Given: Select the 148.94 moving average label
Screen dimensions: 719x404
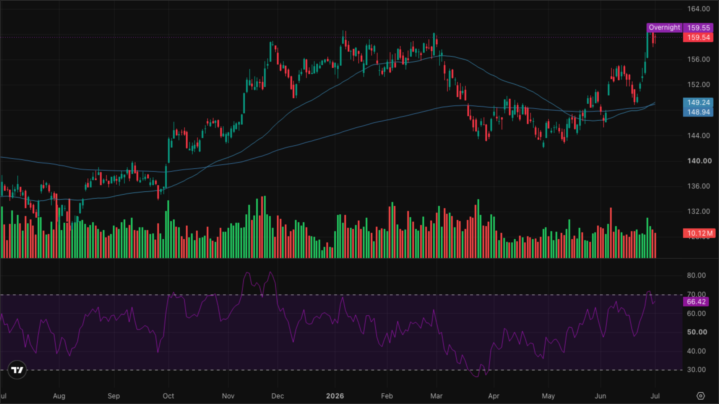Looking at the screenshot, I should (698, 112).
